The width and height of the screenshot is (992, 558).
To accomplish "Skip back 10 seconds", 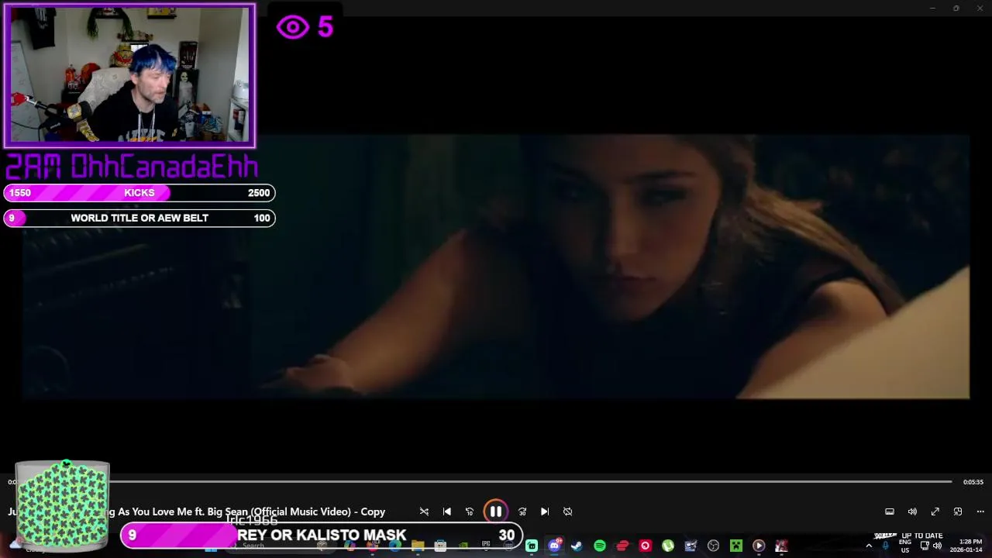I will pyautogui.click(x=470, y=511).
